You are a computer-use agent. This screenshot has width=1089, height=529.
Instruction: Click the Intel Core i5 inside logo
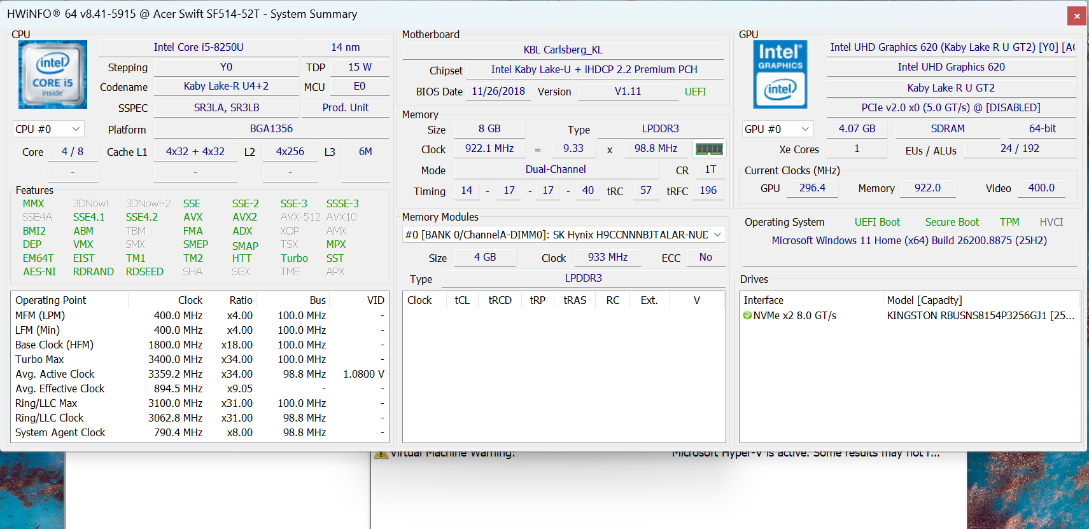point(53,74)
